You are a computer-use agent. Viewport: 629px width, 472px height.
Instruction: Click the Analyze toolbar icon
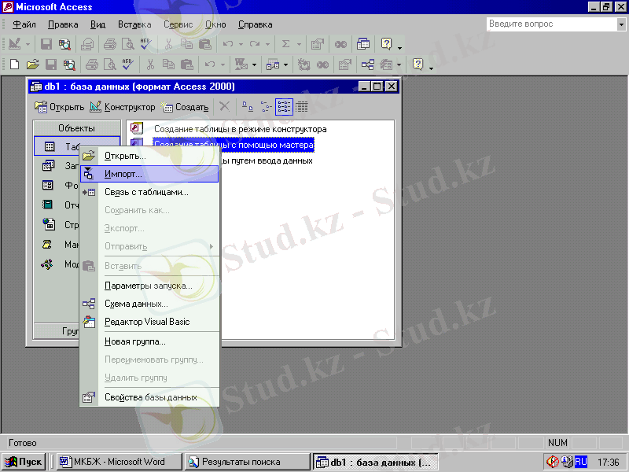(x=273, y=65)
